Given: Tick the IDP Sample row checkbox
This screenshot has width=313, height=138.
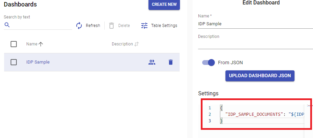Looking at the screenshot, I should click(x=14, y=62).
